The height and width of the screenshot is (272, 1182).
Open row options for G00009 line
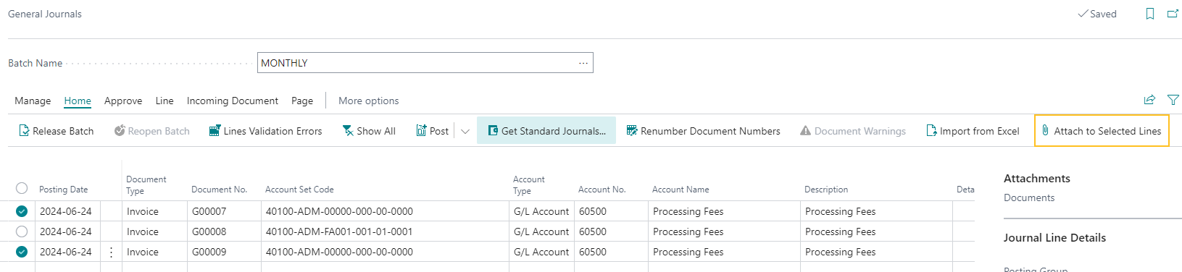[111, 252]
